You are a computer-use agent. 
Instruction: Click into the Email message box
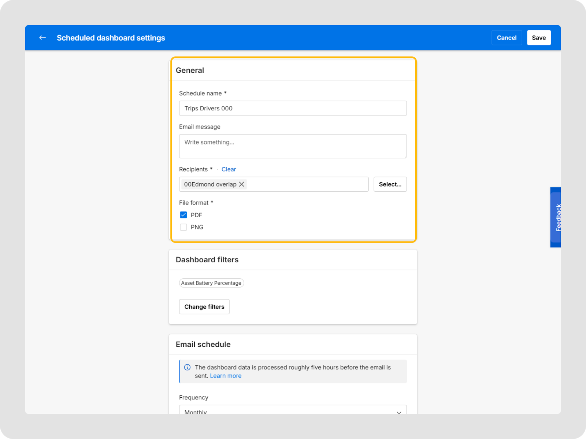[292, 146]
